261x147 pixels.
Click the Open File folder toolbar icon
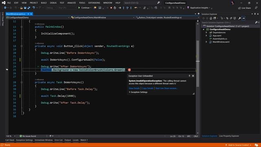coord(21,8)
